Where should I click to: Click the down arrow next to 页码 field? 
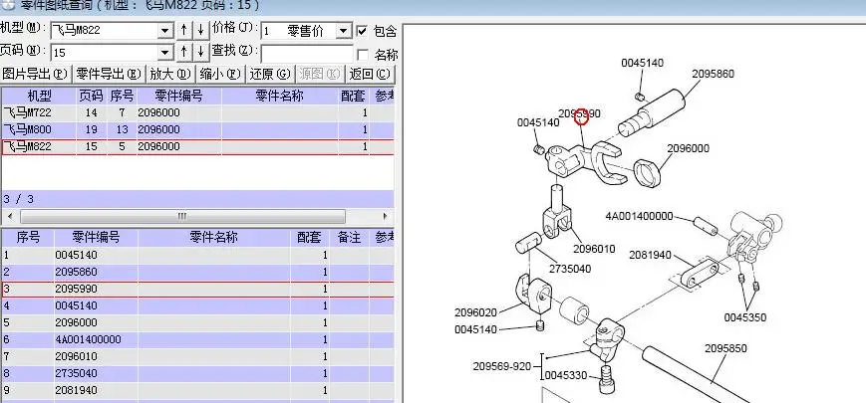click(200, 52)
